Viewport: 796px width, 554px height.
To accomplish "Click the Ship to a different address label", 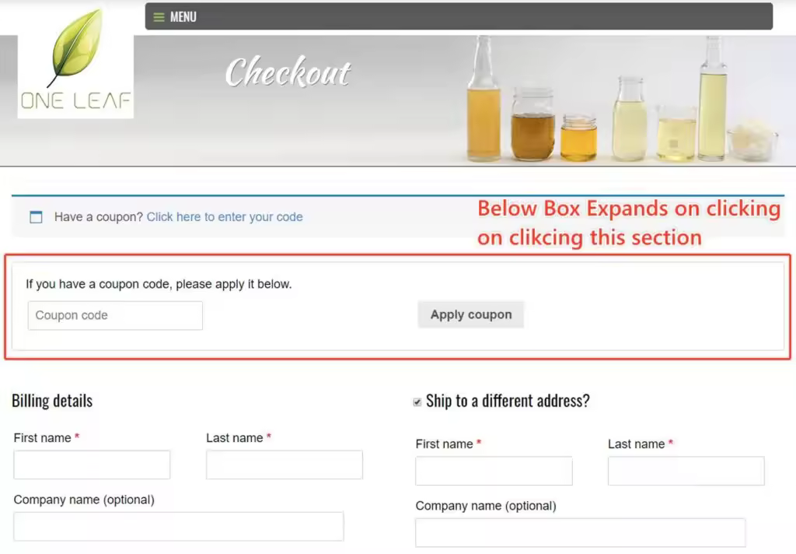I will pos(508,401).
